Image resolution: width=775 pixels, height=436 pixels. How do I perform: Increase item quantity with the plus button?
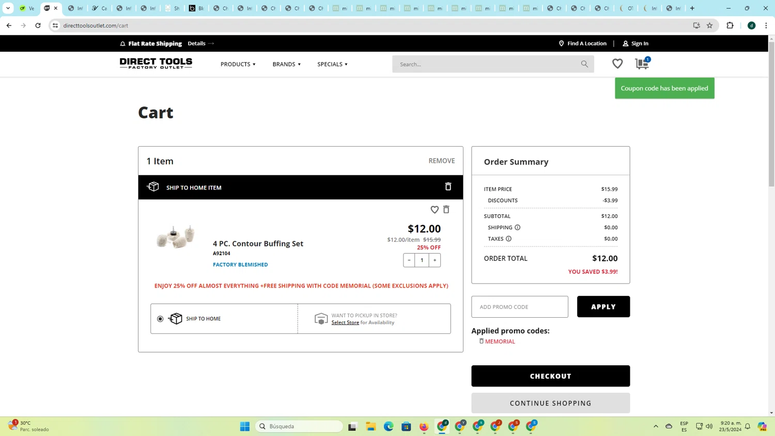pyautogui.click(x=435, y=260)
